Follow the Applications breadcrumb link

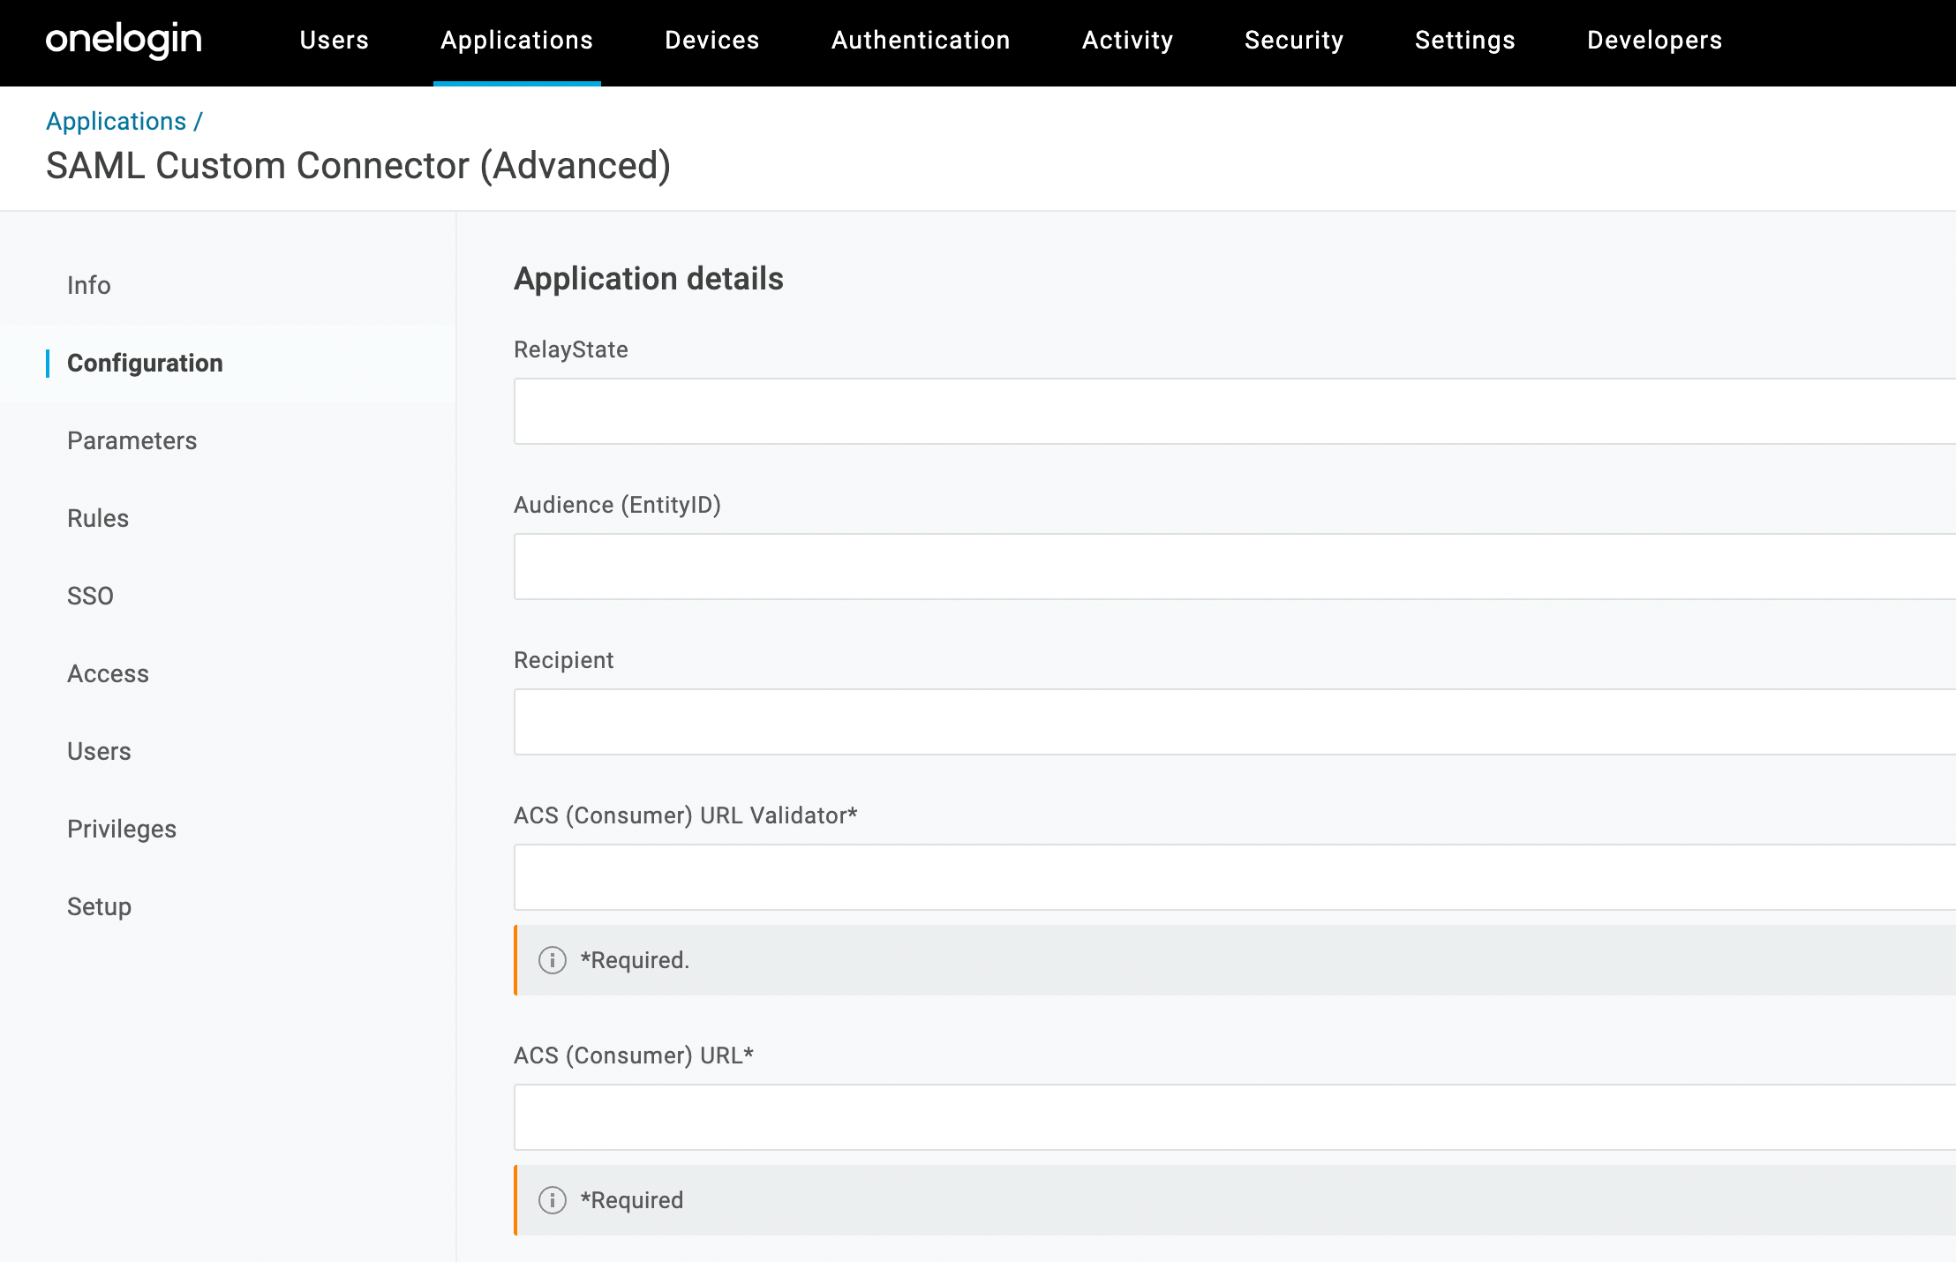pyautogui.click(x=116, y=122)
